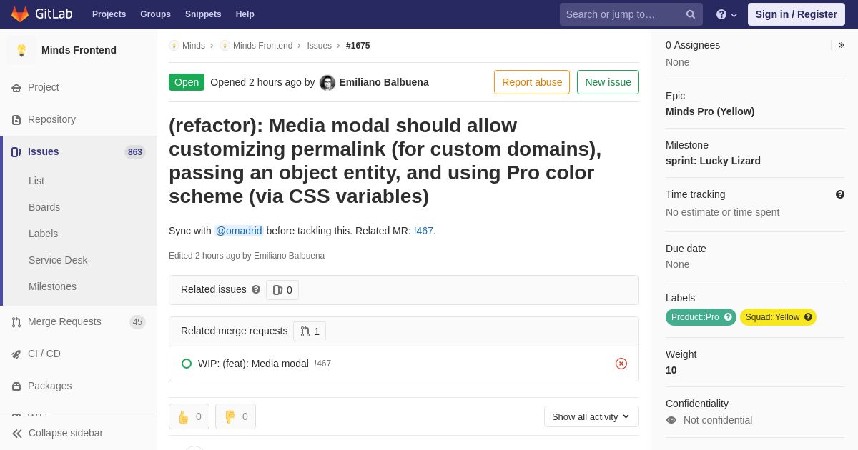Viewport: 858px width, 450px height.
Task: Click the search magnifier icon
Action: click(691, 14)
